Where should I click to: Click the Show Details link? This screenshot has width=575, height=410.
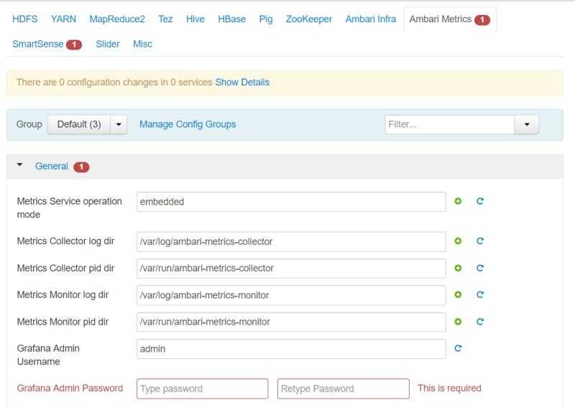pyautogui.click(x=242, y=82)
